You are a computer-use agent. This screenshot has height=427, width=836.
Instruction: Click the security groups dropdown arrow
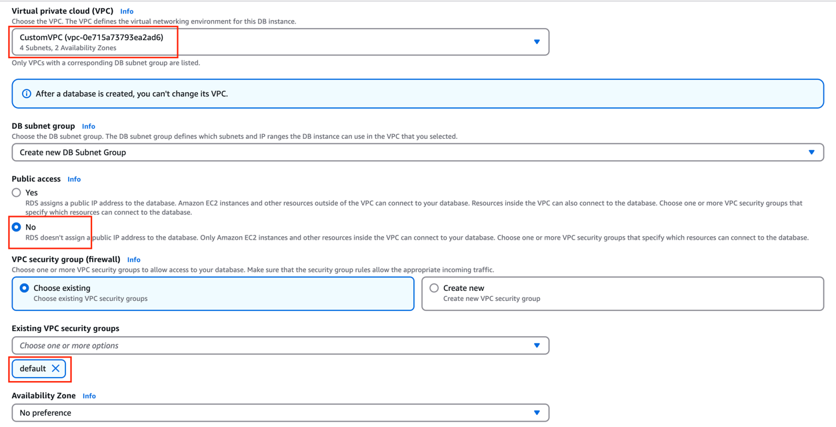[537, 346]
